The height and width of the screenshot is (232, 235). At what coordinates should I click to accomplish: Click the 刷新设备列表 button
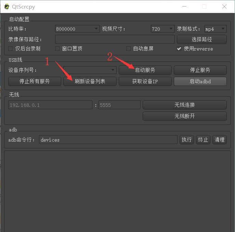click(x=90, y=81)
